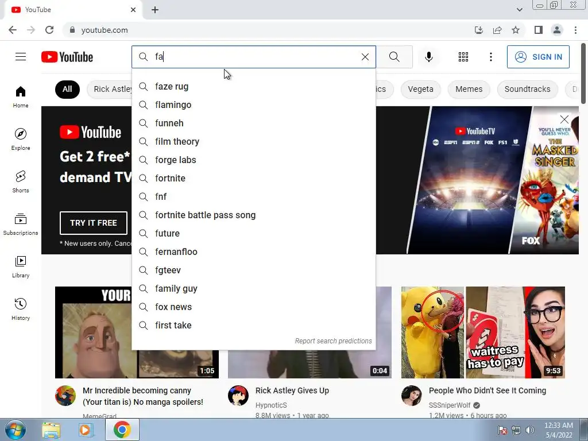Viewport: 588px width, 441px height.
Task: Select the All filter chip
Action: [67, 89]
